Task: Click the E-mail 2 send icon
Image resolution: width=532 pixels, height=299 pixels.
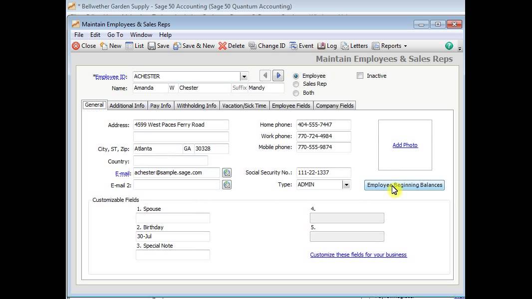Action: pos(227,185)
